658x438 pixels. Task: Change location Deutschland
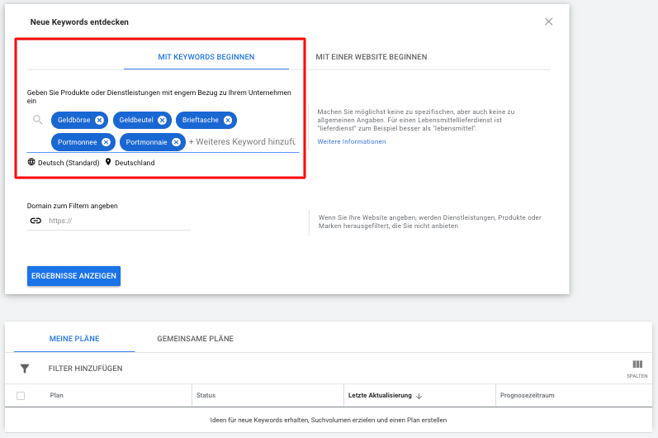tap(135, 163)
